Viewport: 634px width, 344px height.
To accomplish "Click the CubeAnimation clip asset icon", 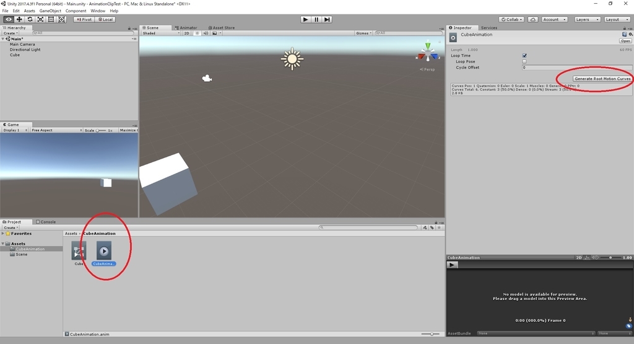I will point(104,251).
